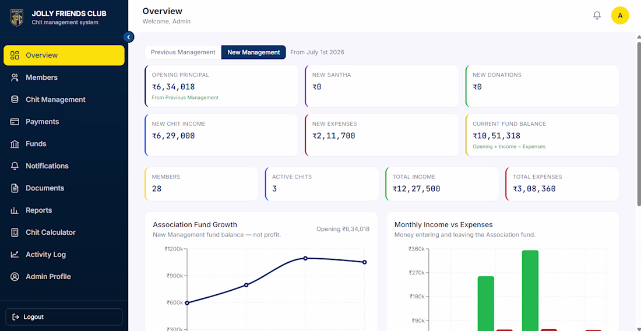
Task: Click the Overview grid icon in sidebar
Action: (15, 55)
